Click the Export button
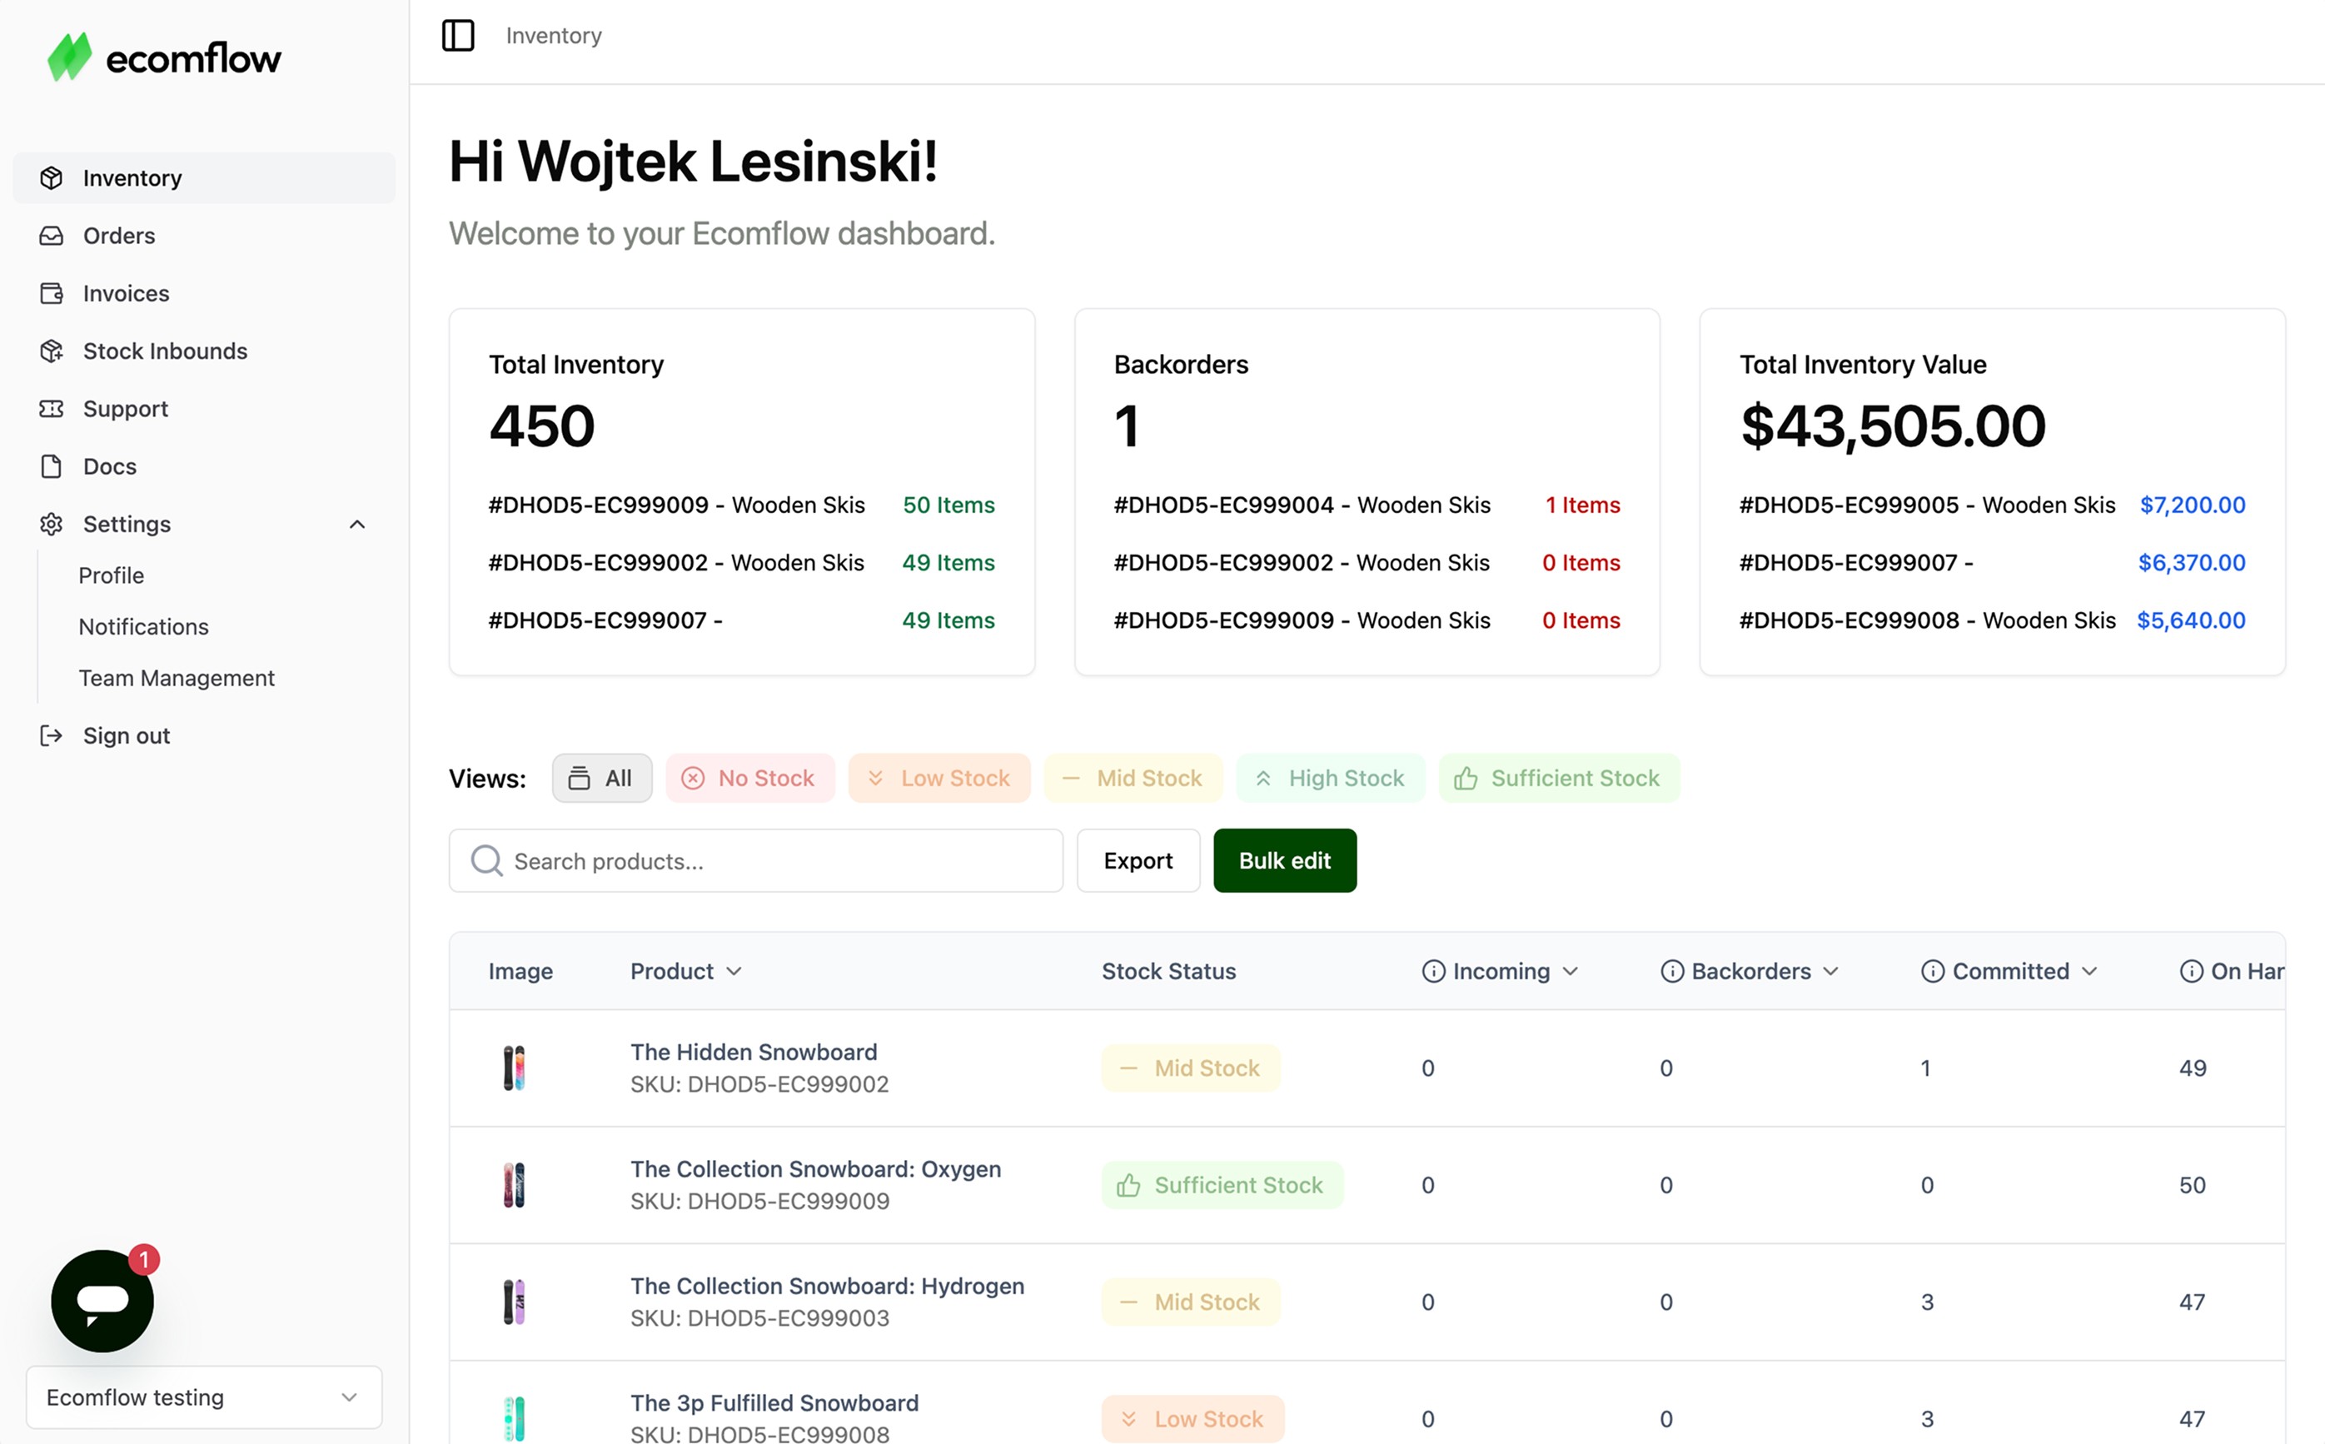The image size is (2325, 1444). [x=1138, y=860]
